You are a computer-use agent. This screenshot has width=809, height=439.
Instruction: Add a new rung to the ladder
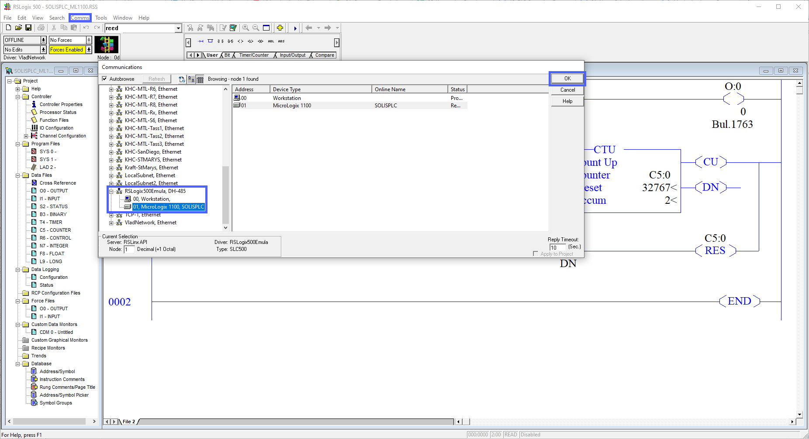pos(201,41)
